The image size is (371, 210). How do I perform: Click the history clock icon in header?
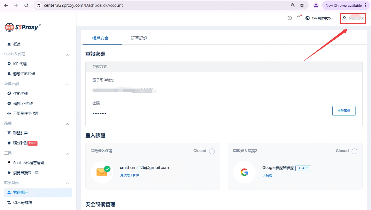[290, 18]
